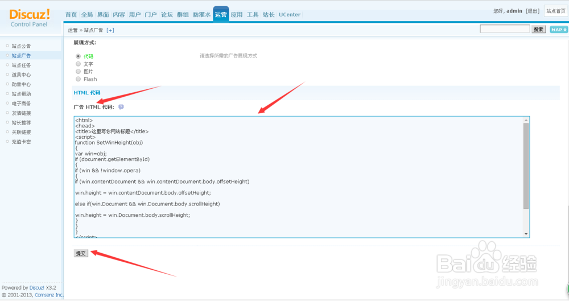
Task: Go to 友情链接 in the sidebar
Action: [21, 113]
